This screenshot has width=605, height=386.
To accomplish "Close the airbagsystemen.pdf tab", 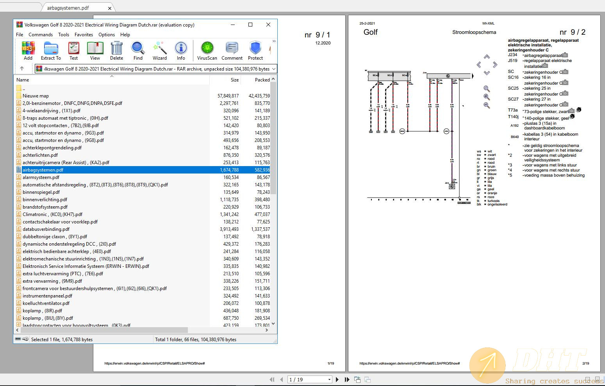I will click(110, 8).
